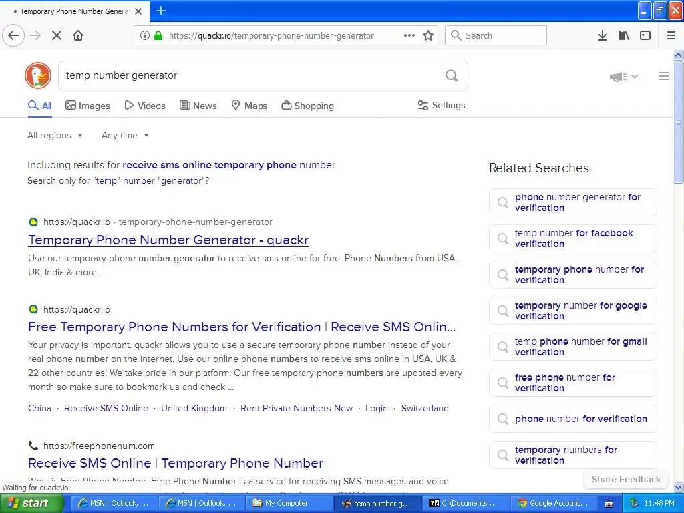The width and height of the screenshot is (684, 513).
Task: Click 'receive sms online temporary phone' suggestion
Action: [x=209, y=165]
